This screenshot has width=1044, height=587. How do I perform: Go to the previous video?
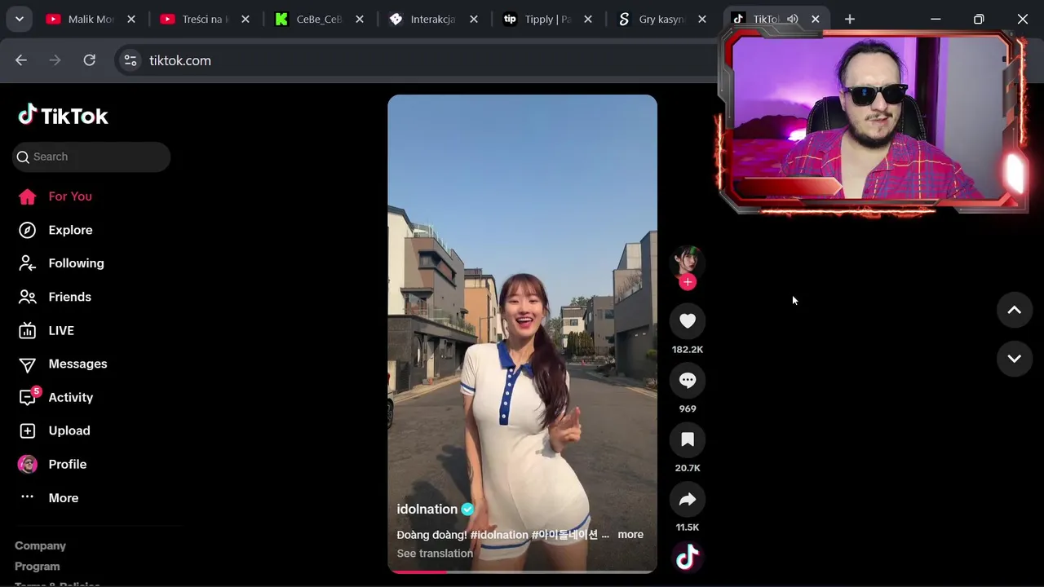(x=1015, y=310)
